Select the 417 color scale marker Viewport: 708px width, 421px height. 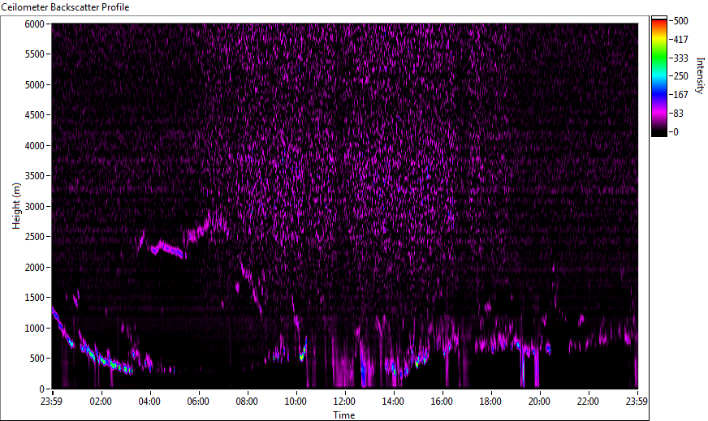coord(680,39)
